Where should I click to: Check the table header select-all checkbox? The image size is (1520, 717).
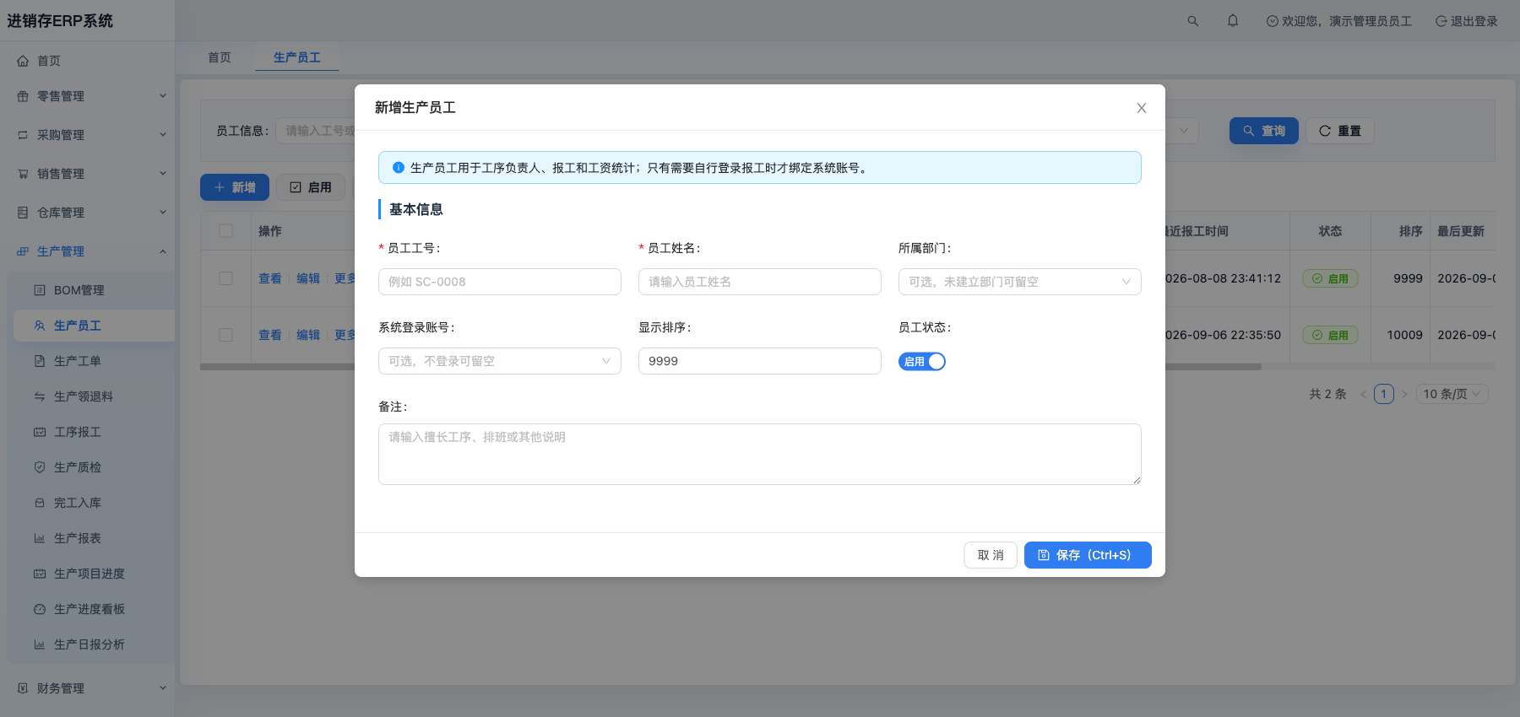(226, 231)
